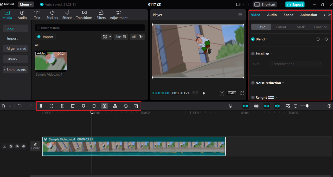This screenshot has height=177, width=333.
Task: Add Blend keyframe diamond
Action: pos(326,39)
